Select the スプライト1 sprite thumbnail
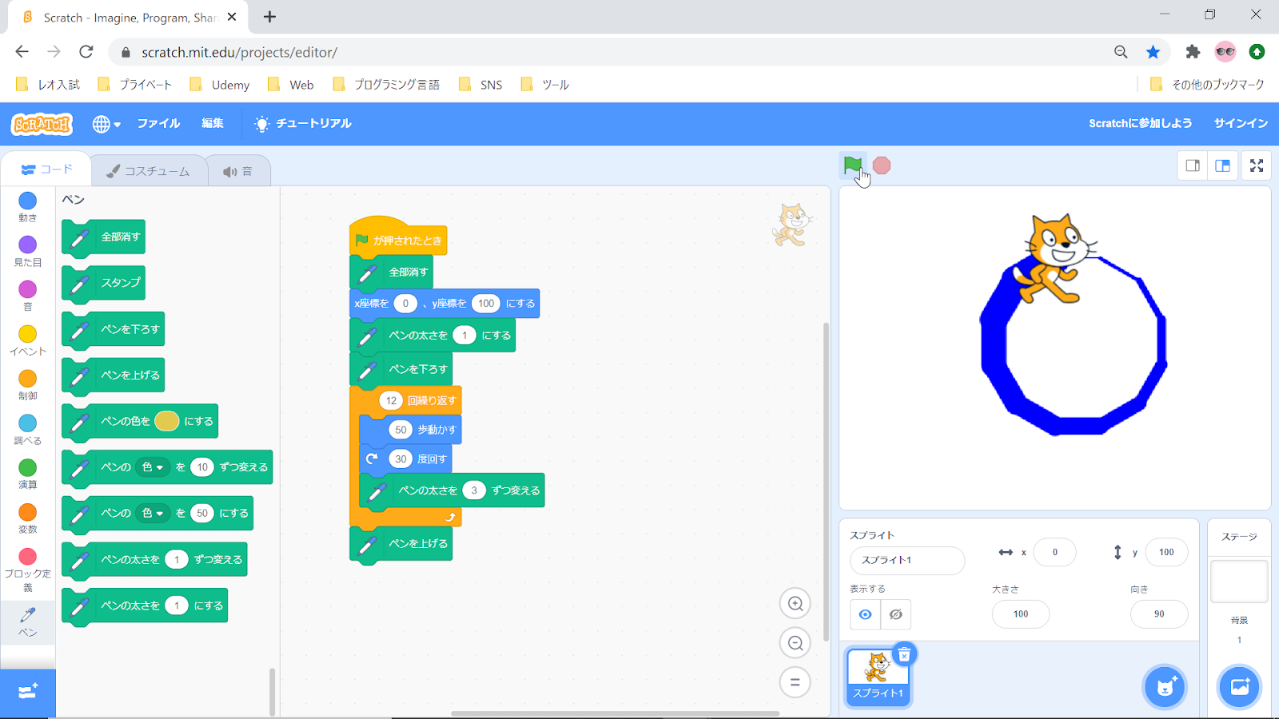This screenshot has height=719, width=1279. [878, 677]
